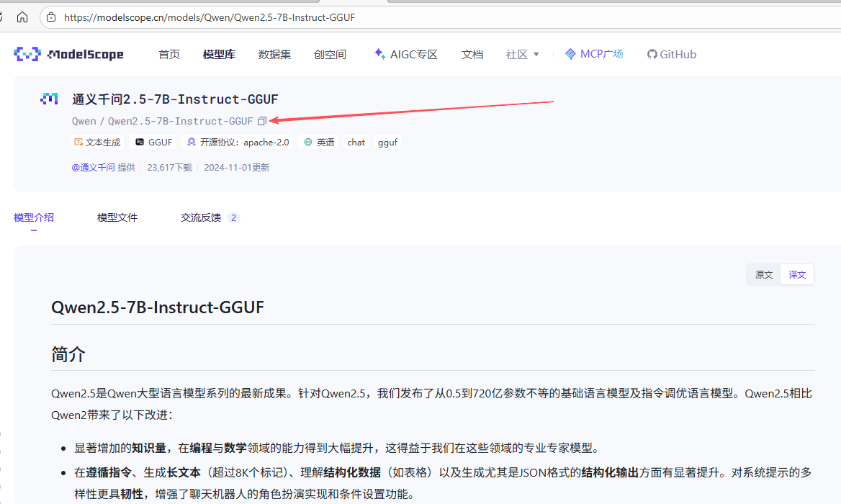Click the browser home icon
The image size is (841, 504).
coord(22,17)
